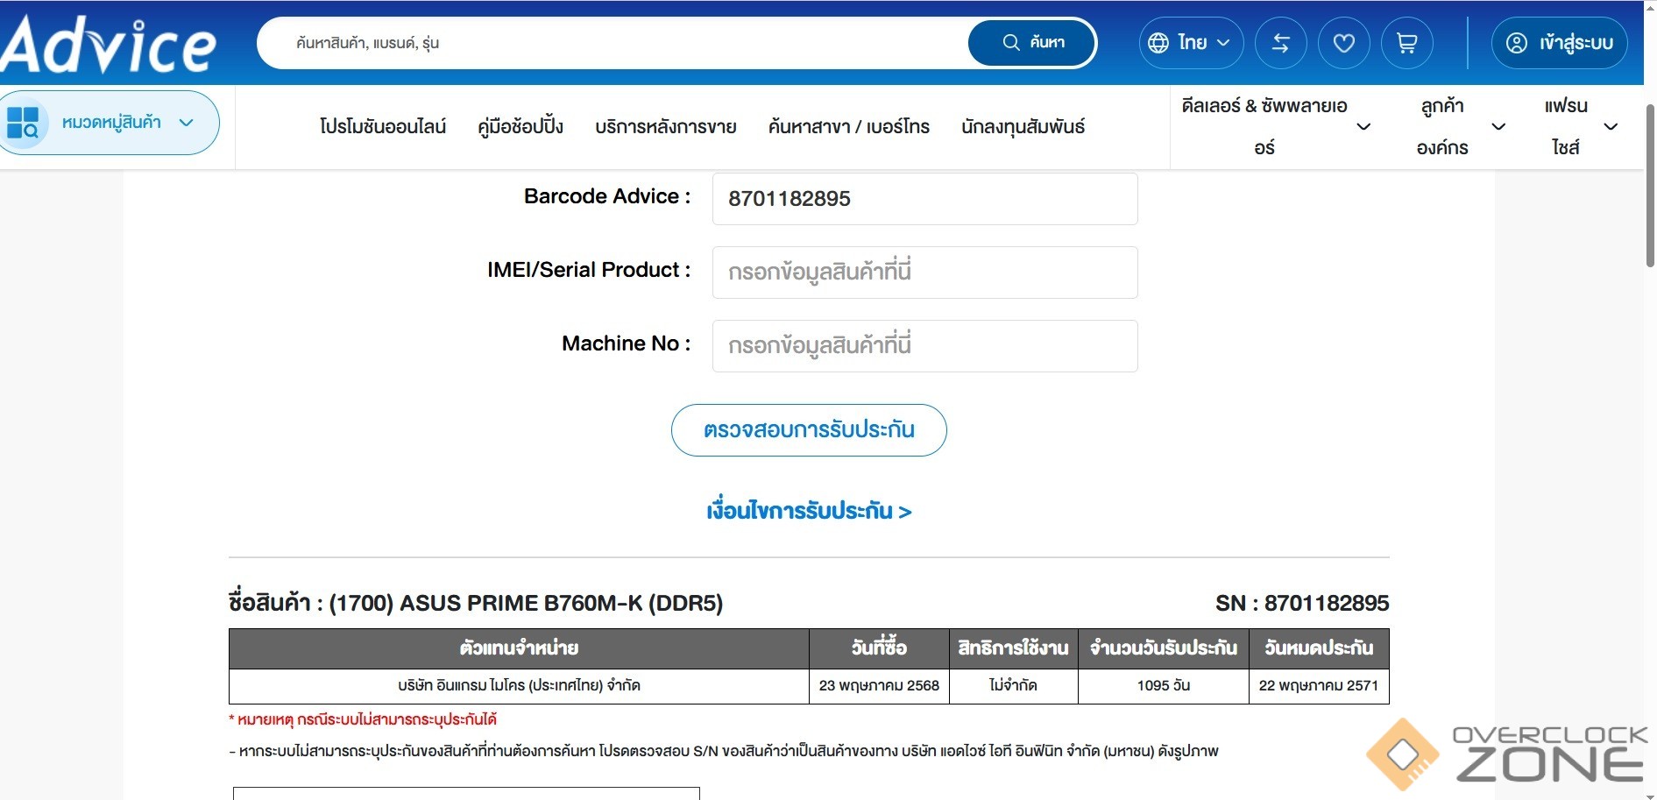Open ลูกค้าองค์กร menu
The image size is (1657, 800).
pyautogui.click(x=1442, y=127)
